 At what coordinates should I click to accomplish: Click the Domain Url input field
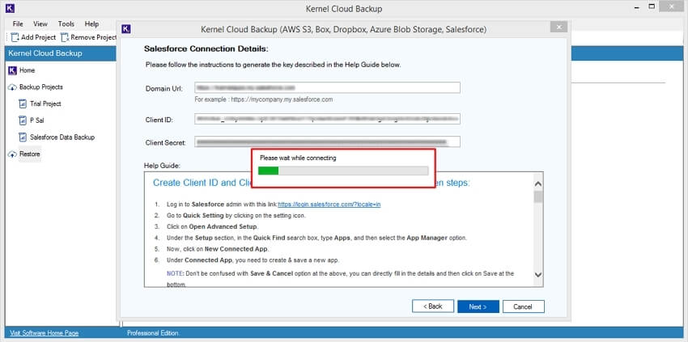[327, 87]
